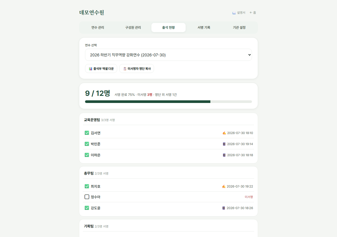Click the 9/12 signature progress bar
This screenshot has height=237, width=337.
[168, 102]
